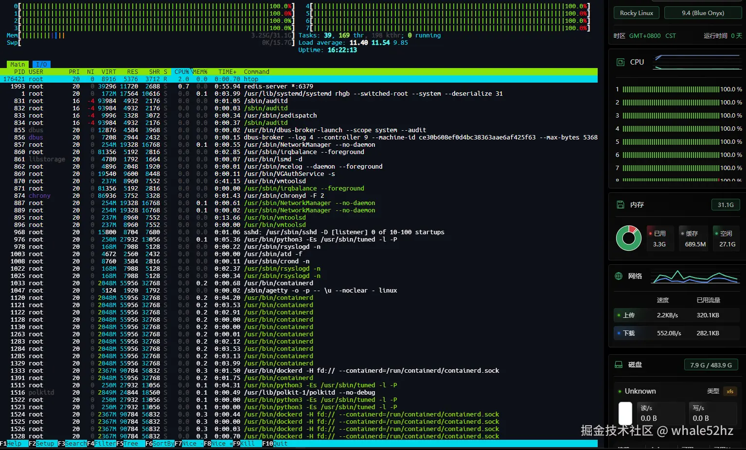This screenshot has width=746, height=450.
Task: Toggle tree view with F5 Tree
Action: [x=130, y=443]
